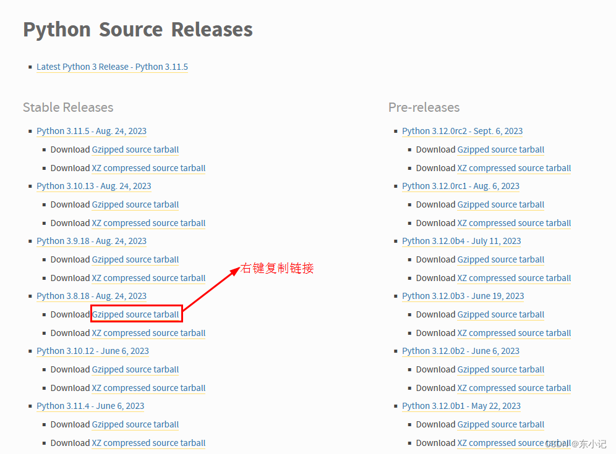Download XZ compressed source tarball for Python 3.12.0b1
Viewport: 616px width, 454px height.
point(514,443)
